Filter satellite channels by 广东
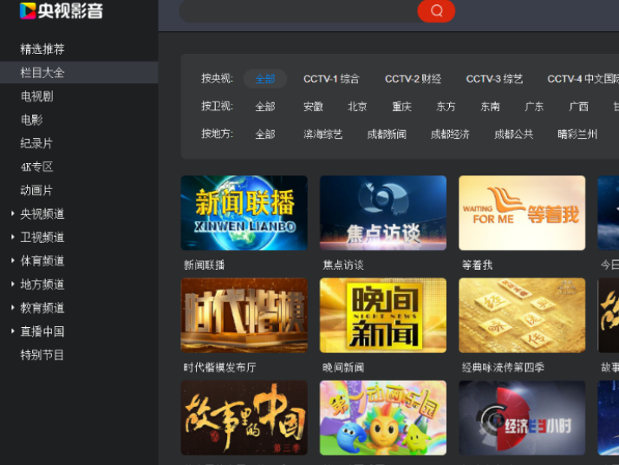The width and height of the screenshot is (619, 465). (535, 107)
